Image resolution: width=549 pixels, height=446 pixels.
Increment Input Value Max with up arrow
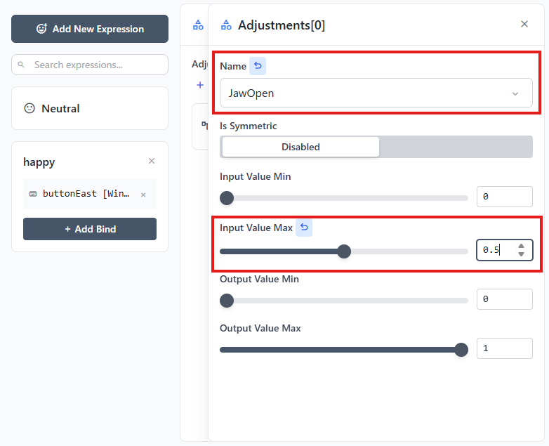pos(521,247)
